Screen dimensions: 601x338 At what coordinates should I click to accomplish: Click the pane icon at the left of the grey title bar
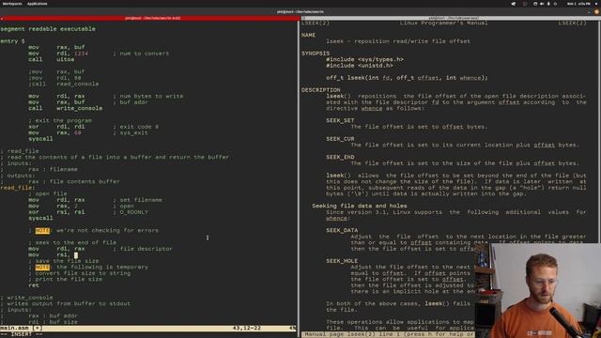pos(303,19)
